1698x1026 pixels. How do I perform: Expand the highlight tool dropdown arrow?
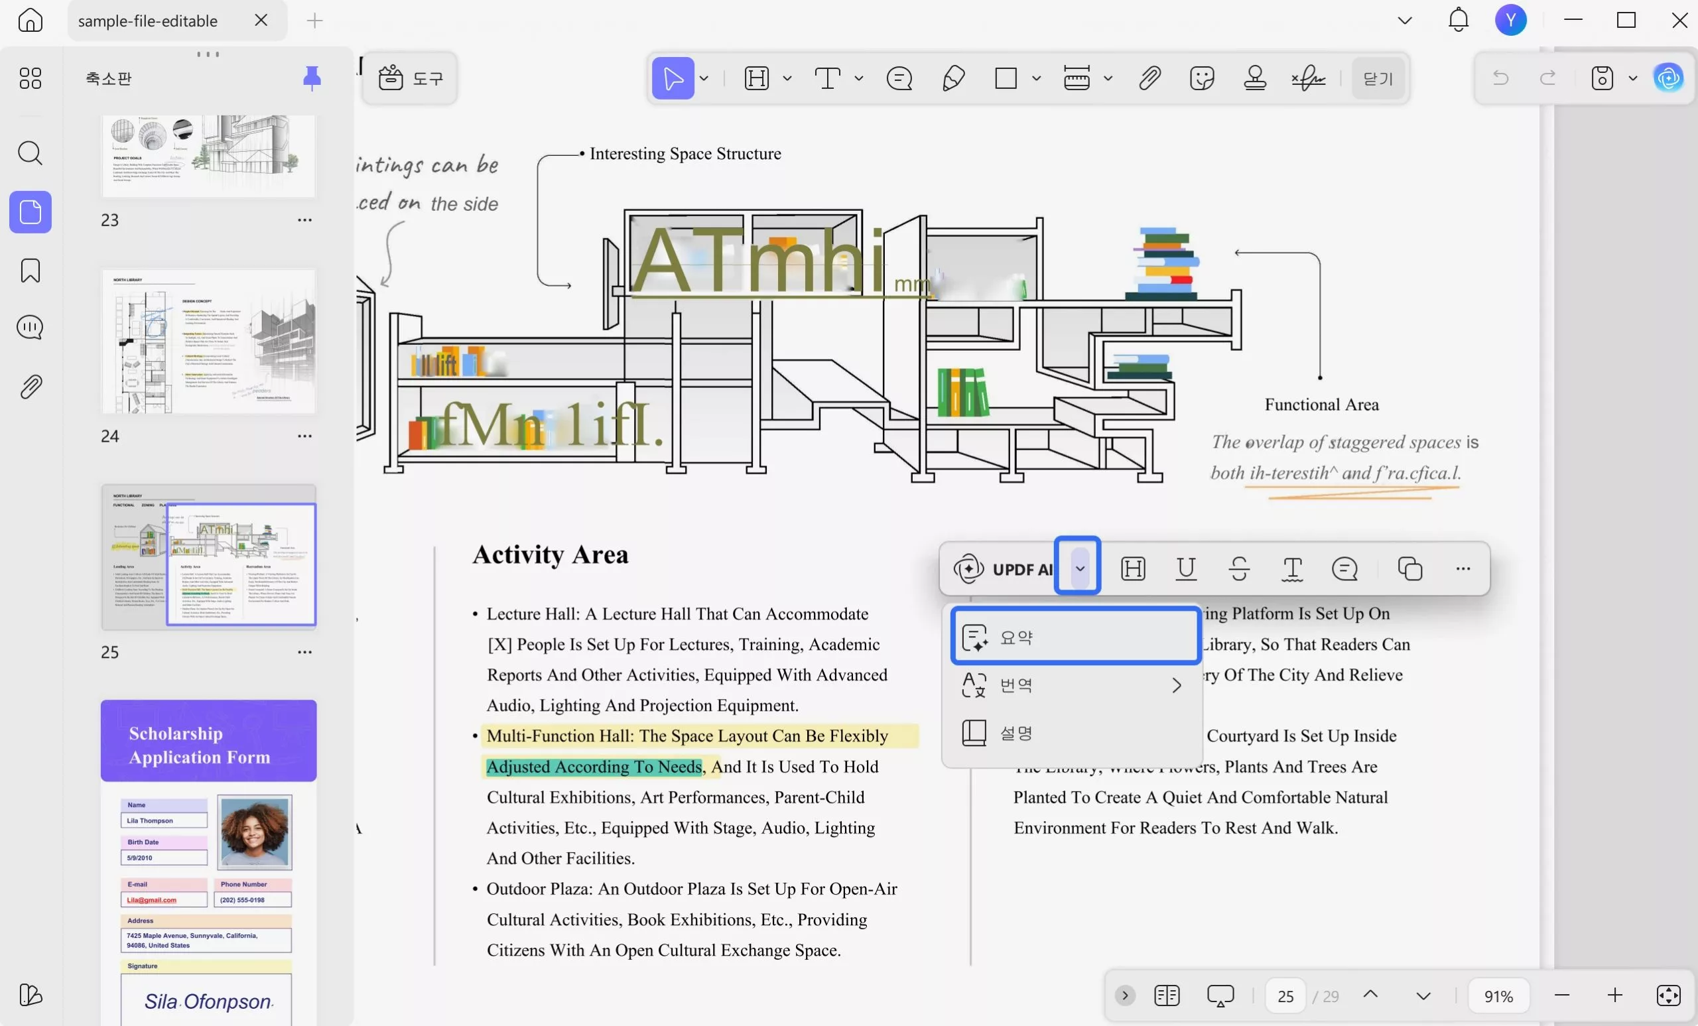[788, 78]
